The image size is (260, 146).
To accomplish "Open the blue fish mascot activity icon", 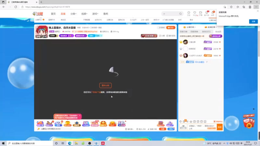I will point(58,124).
